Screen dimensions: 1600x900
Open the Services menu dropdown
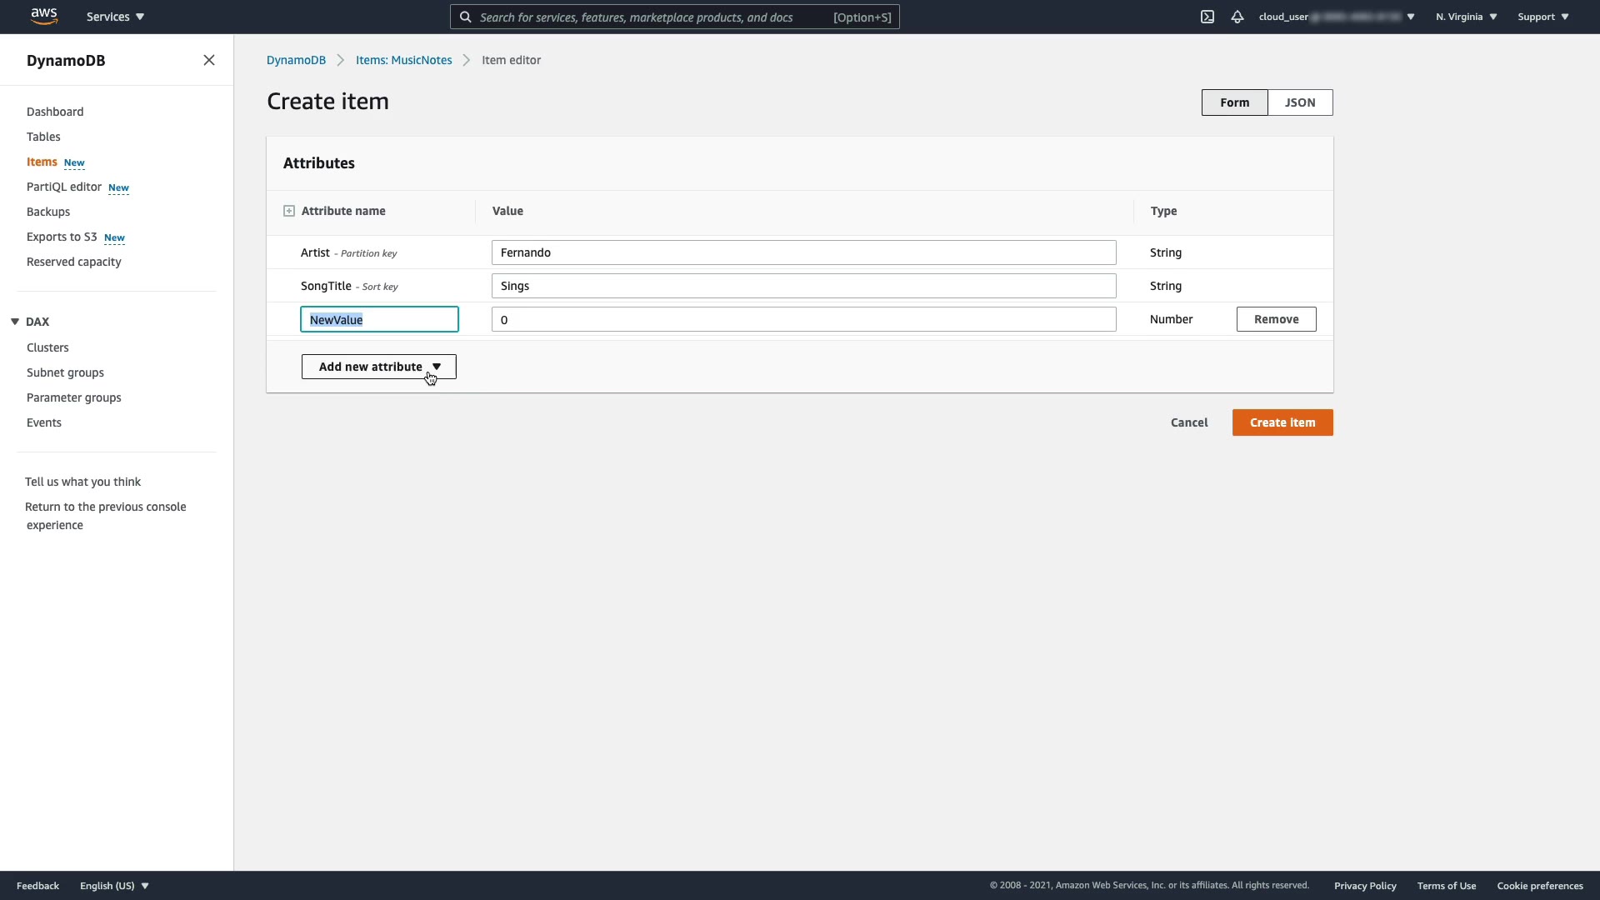tap(115, 17)
